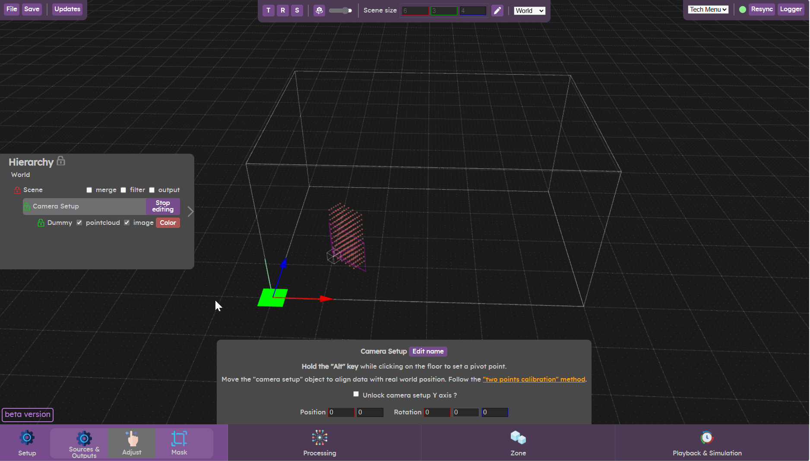Open the Setup gear section
Image resolution: width=810 pixels, height=461 pixels.
[27, 443]
